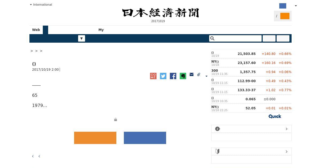Click the paperclip clip icon
Screen dimensions: 321x168
pyautogui.click(x=199, y=75)
